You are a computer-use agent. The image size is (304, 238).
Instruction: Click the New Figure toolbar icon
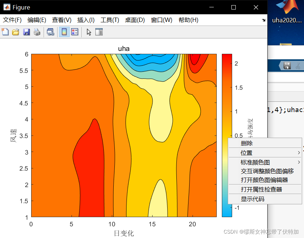(x=5, y=32)
